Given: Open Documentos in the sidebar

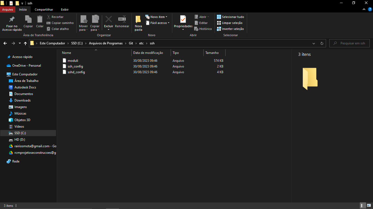Looking at the screenshot, I should [23, 94].
